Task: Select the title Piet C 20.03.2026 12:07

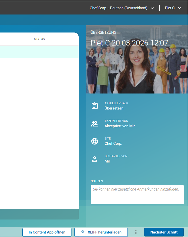Action: tap(129, 43)
